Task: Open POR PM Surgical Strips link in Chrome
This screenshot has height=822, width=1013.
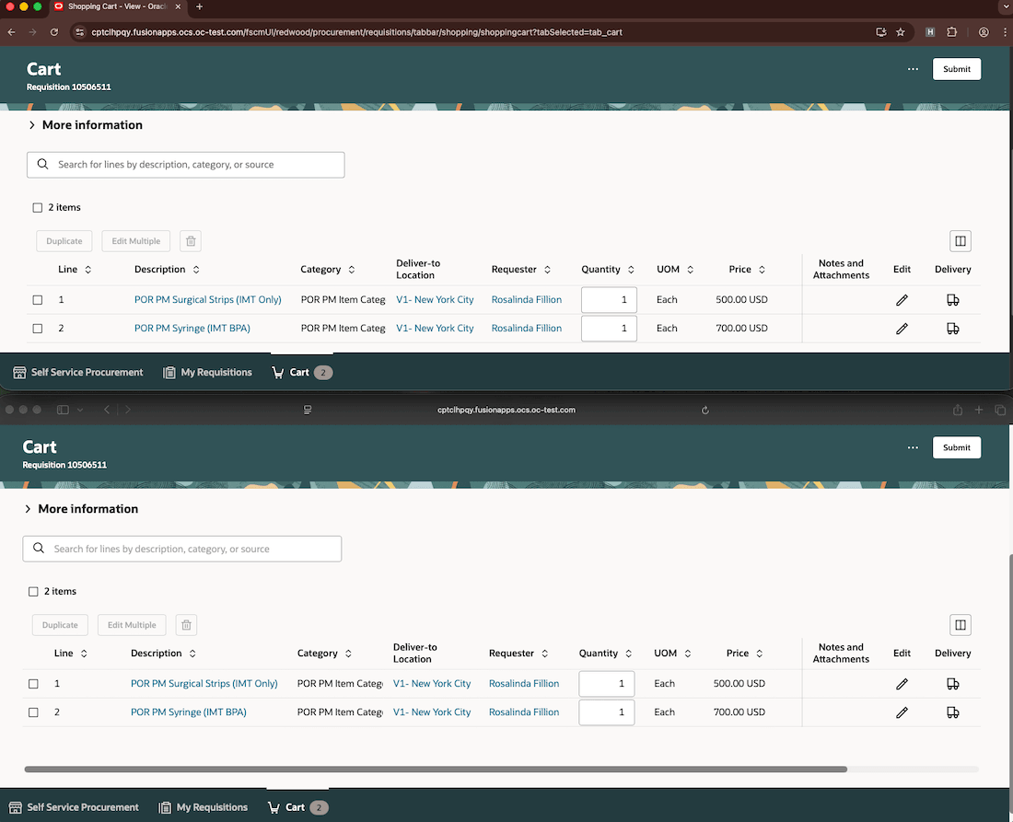Action: (207, 299)
